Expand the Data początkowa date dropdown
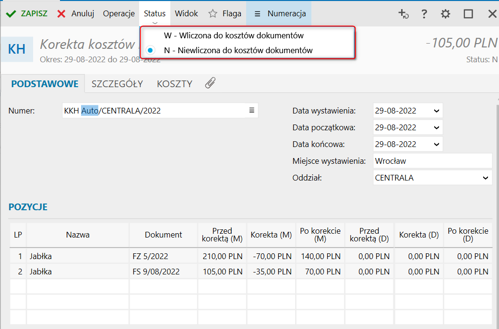499x329 pixels. (436, 128)
